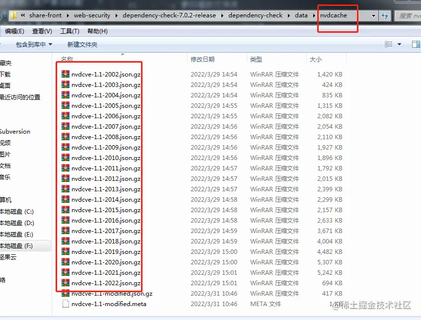The width and height of the screenshot is (421, 320).
Task: Click type cell META 文件
Action: point(266,304)
